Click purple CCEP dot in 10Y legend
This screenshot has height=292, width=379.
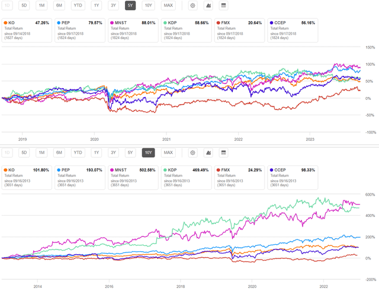tap(271, 170)
